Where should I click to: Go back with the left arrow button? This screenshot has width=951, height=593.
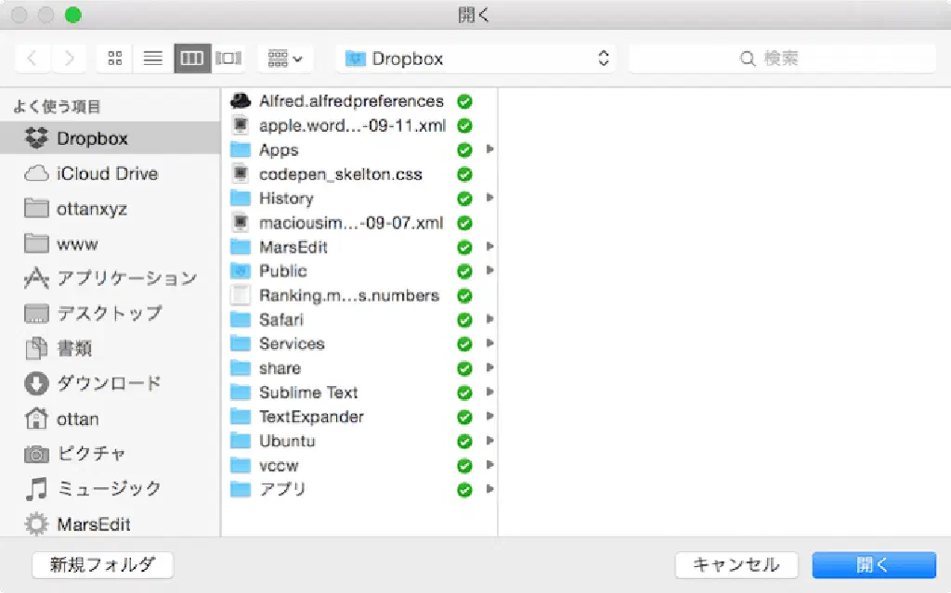33,58
